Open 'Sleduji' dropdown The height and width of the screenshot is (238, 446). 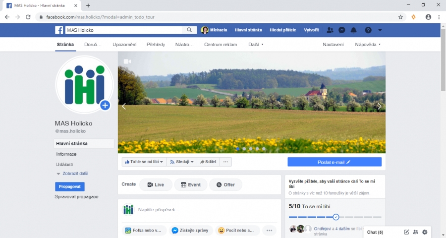(182, 162)
